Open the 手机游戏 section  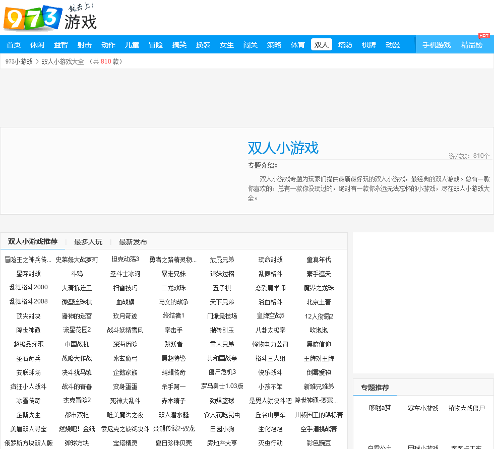tap(437, 45)
